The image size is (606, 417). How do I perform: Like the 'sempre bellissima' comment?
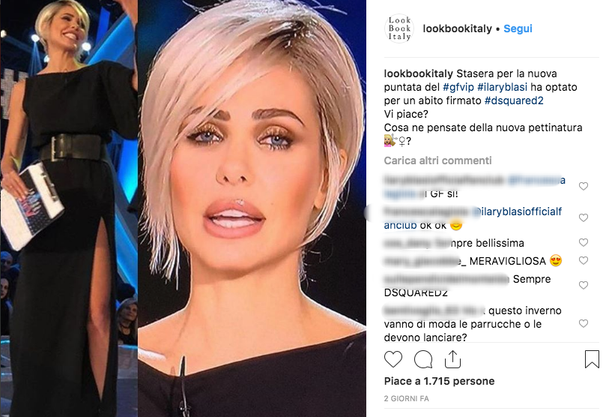584,242
